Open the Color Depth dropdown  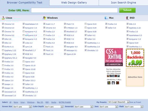54,107
